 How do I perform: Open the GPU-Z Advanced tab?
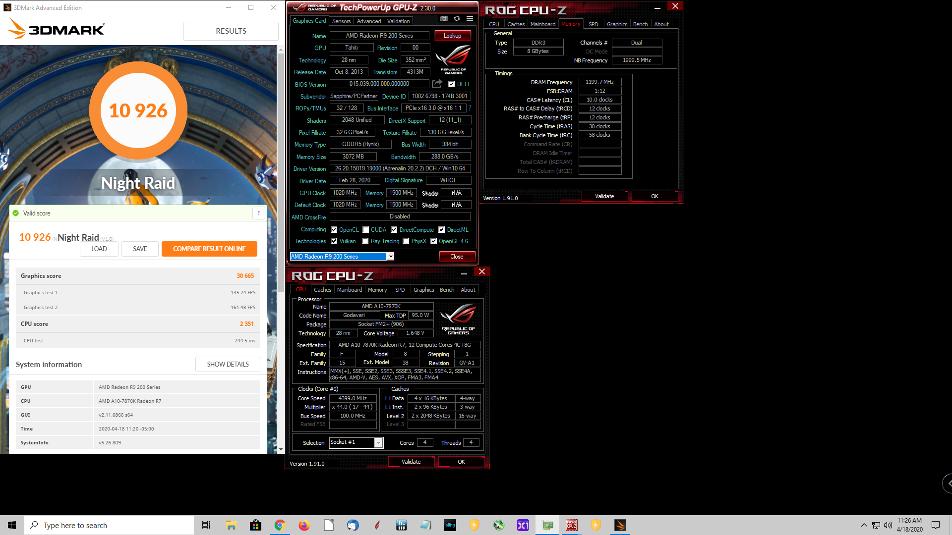click(x=369, y=21)
